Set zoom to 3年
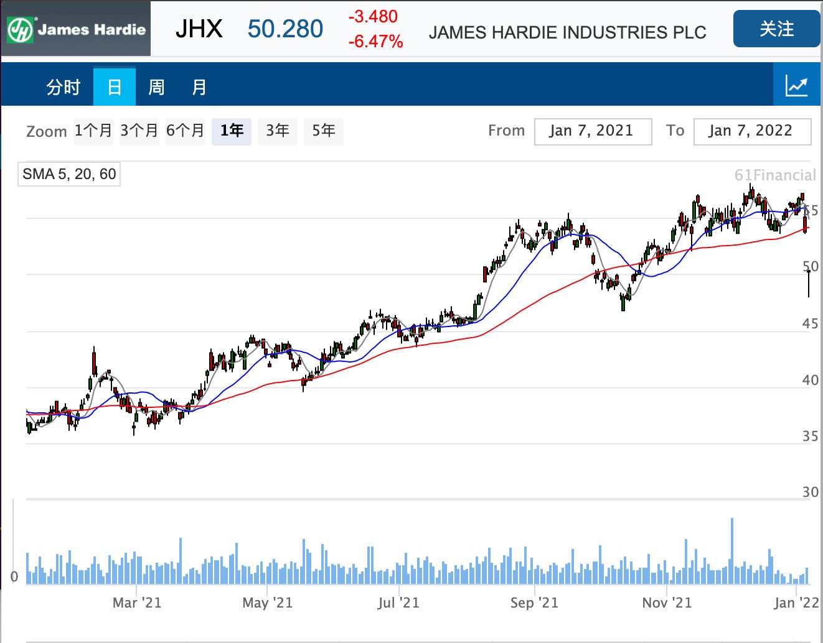The width and height of the screenshot is (823, 643). [x=278, y=131]
